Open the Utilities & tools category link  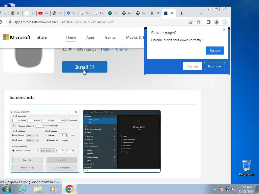[x=115, y=50]
